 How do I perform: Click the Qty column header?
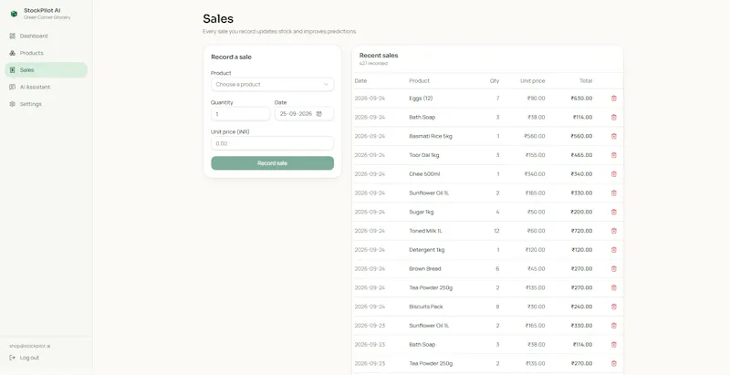pos(495,81)
